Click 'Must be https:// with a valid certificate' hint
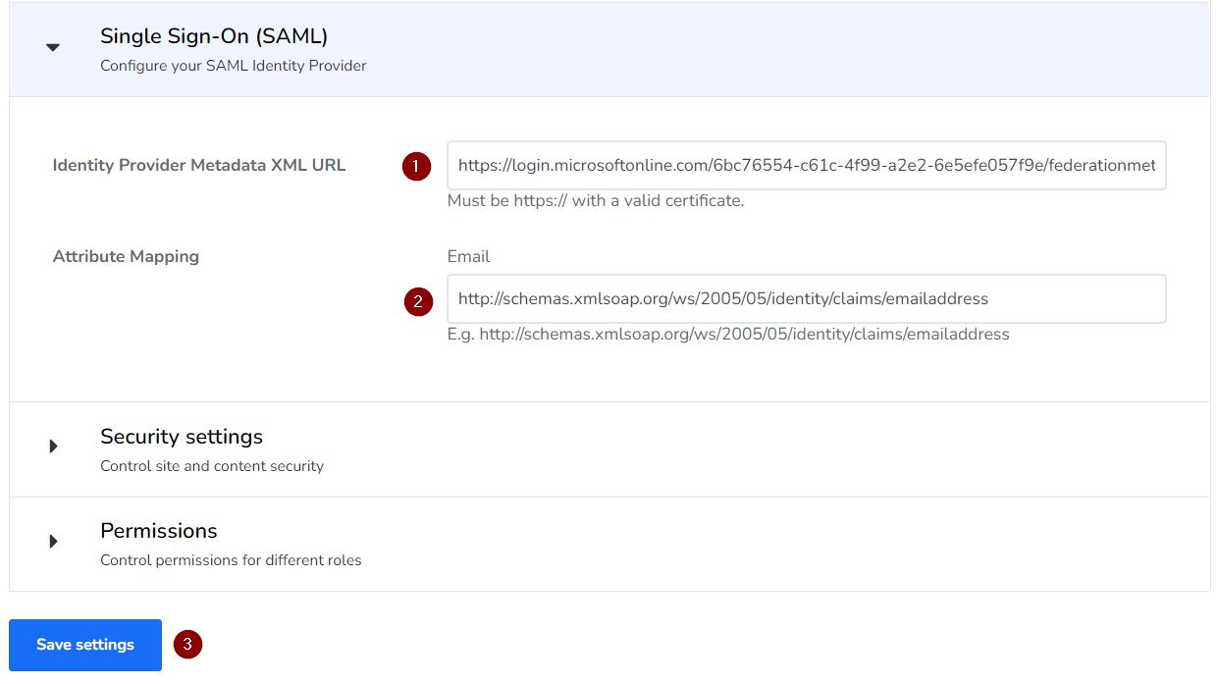 pos(596,201)
